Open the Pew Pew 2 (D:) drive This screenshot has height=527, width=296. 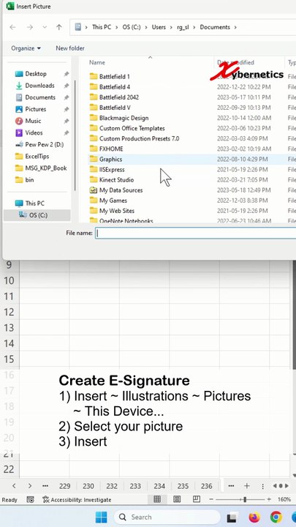pyautogui.click(x=45, y=144)
